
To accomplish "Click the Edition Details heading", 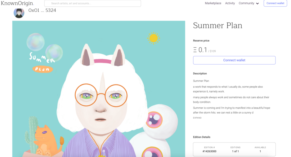I will point(201,137).
